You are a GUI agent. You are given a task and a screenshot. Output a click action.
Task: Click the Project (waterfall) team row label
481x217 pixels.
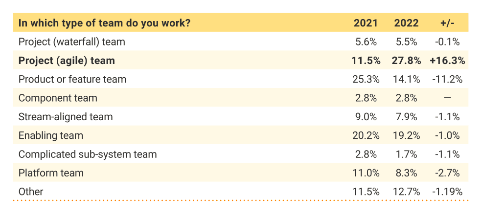click(72, 42)
